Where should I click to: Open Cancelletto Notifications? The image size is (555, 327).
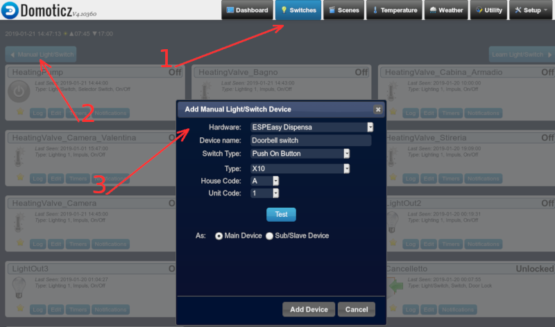pyautogui.click(x=458, y=309)
